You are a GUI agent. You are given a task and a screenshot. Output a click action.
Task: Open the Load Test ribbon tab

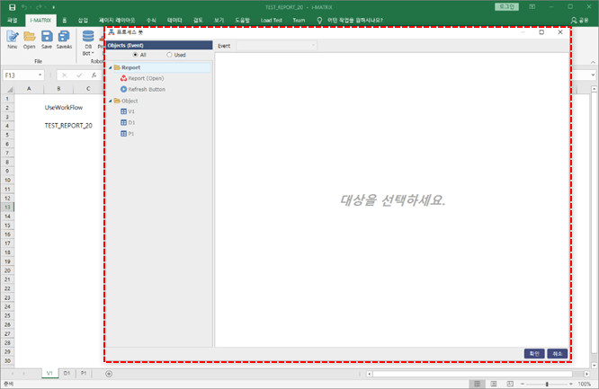273,19
